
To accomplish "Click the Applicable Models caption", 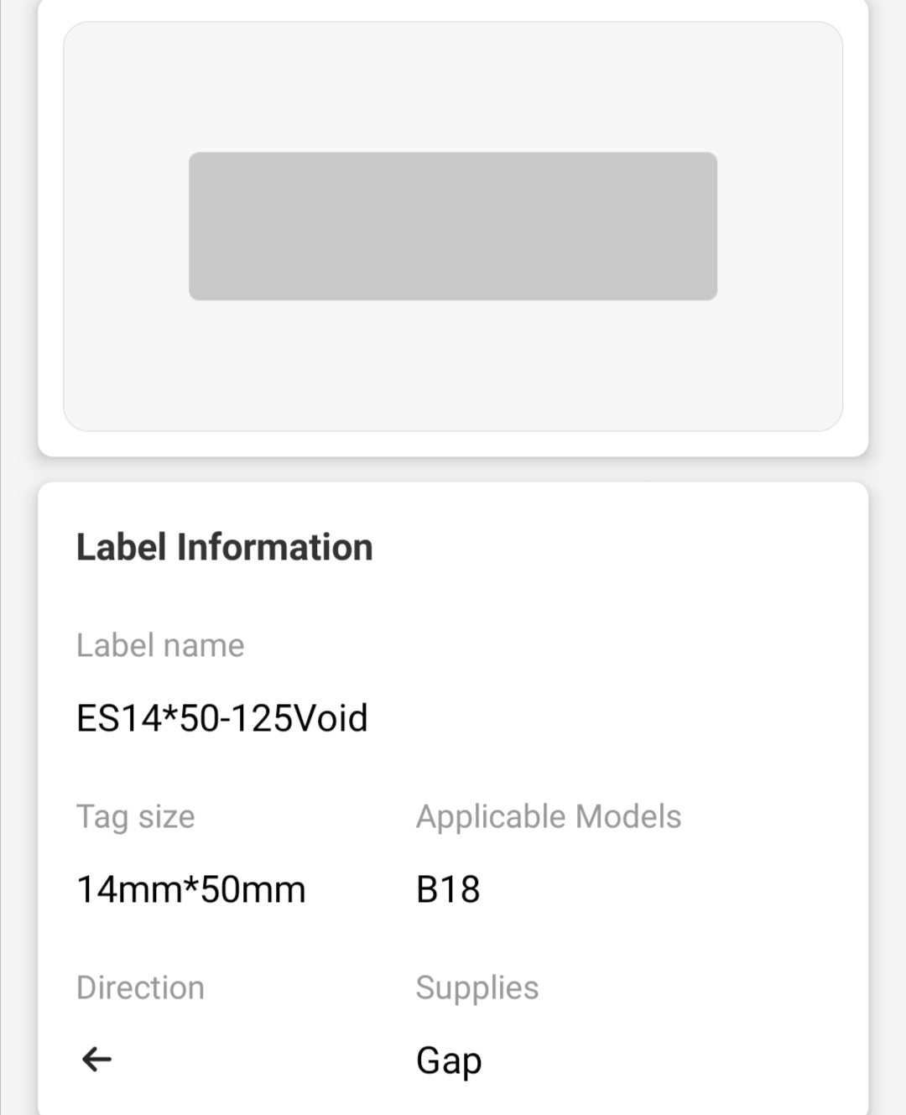I will point(549,816).
